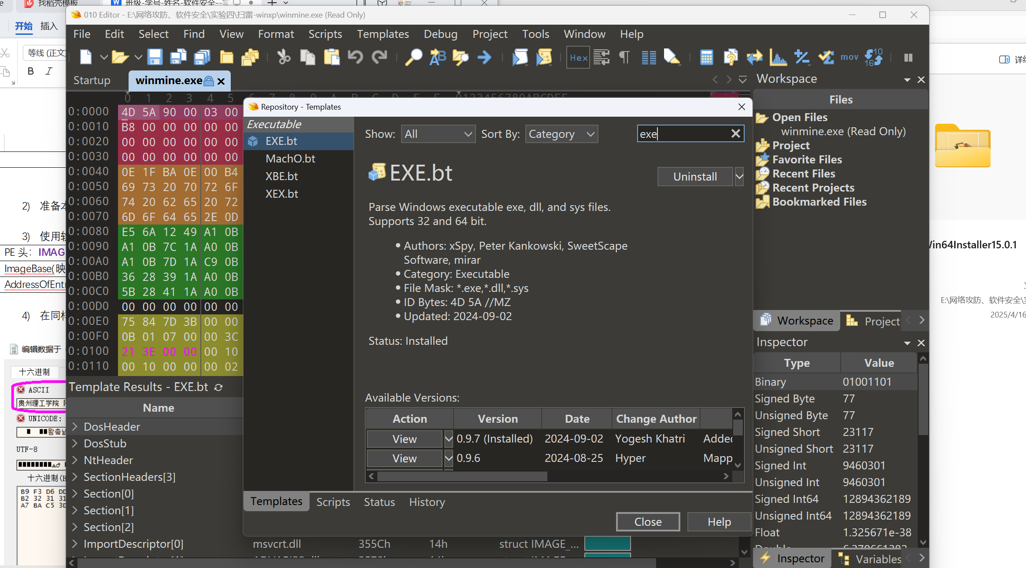Click the Find magnifier toolbar icon
Viewport: 1026px width, 568px height.
click(413, 57)
